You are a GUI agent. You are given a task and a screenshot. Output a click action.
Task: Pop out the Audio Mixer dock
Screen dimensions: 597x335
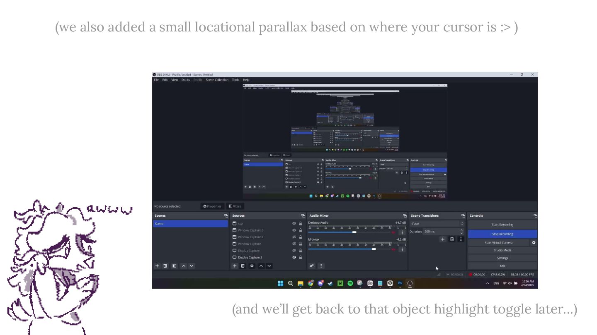coord(405,216)
